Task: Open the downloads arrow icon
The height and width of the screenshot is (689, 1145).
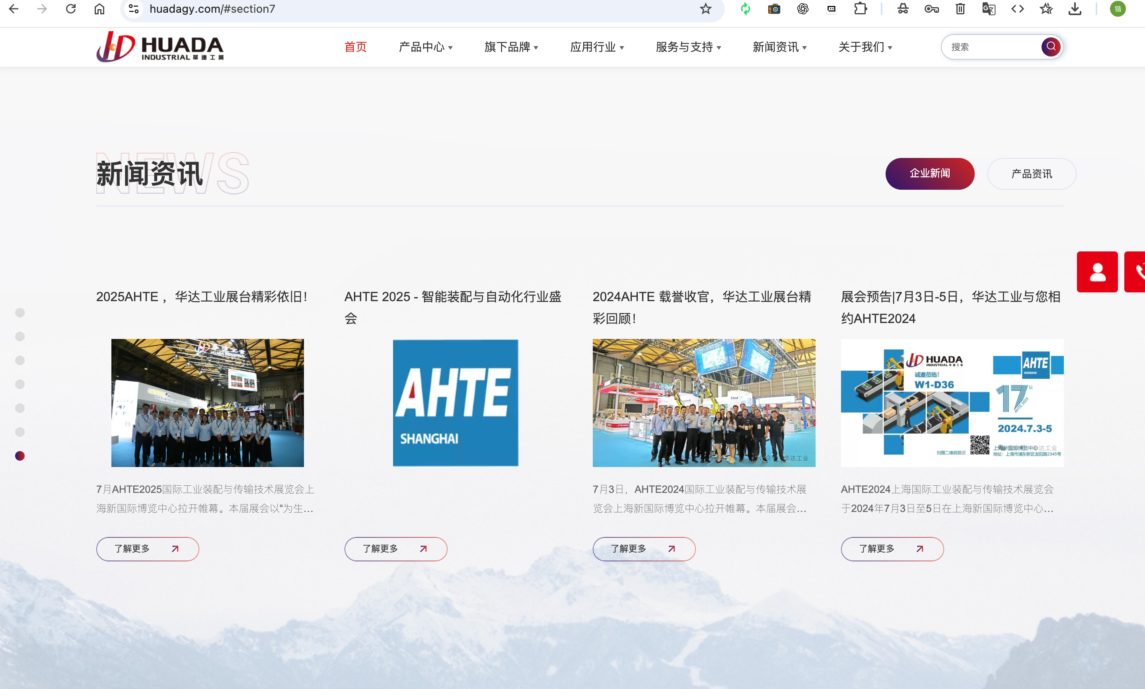Action: point(1075,9)
